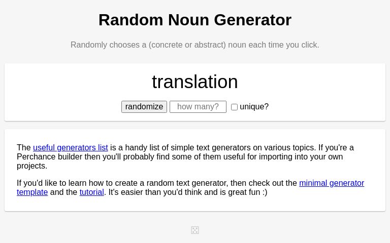Click the word "template" in the link
The height and width of the screenshot is (243, 390).
32,192
